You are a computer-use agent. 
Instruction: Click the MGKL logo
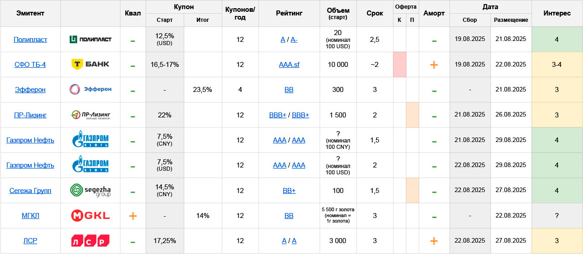(x=90, y=216)
